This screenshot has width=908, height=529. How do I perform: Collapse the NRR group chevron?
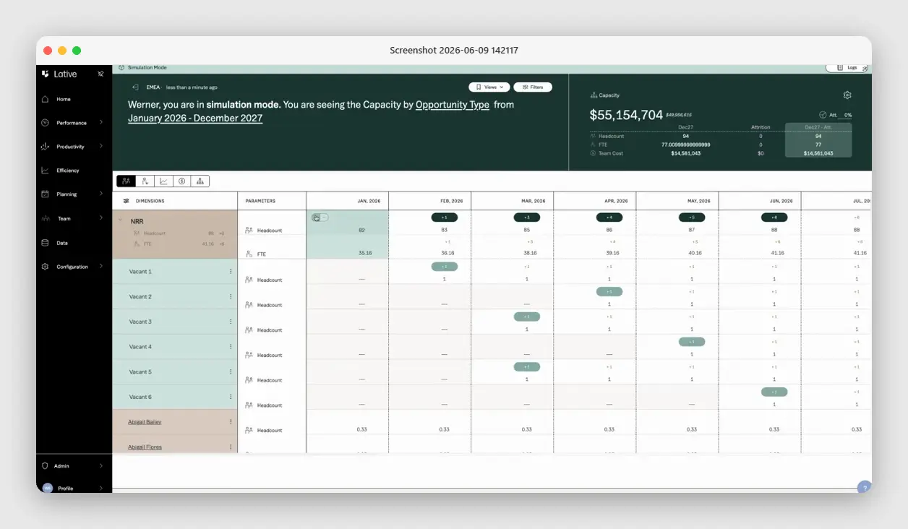point(120,220)
